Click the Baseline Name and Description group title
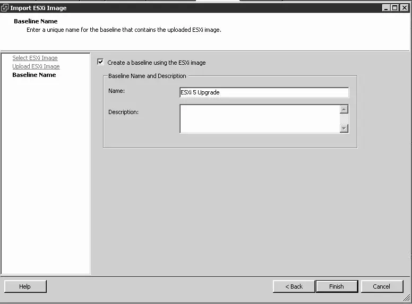Viewport: 412px width, 304px height. [147, 76]
